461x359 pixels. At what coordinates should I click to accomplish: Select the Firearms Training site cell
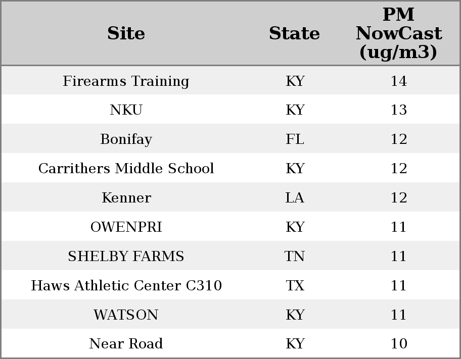(126, 81)
